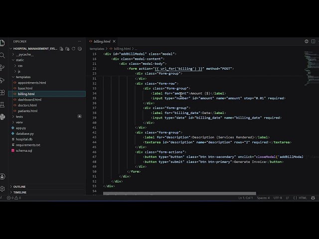Click Ln 1, Col 1 status item
The image size is (319, 239).
point(245,198)
